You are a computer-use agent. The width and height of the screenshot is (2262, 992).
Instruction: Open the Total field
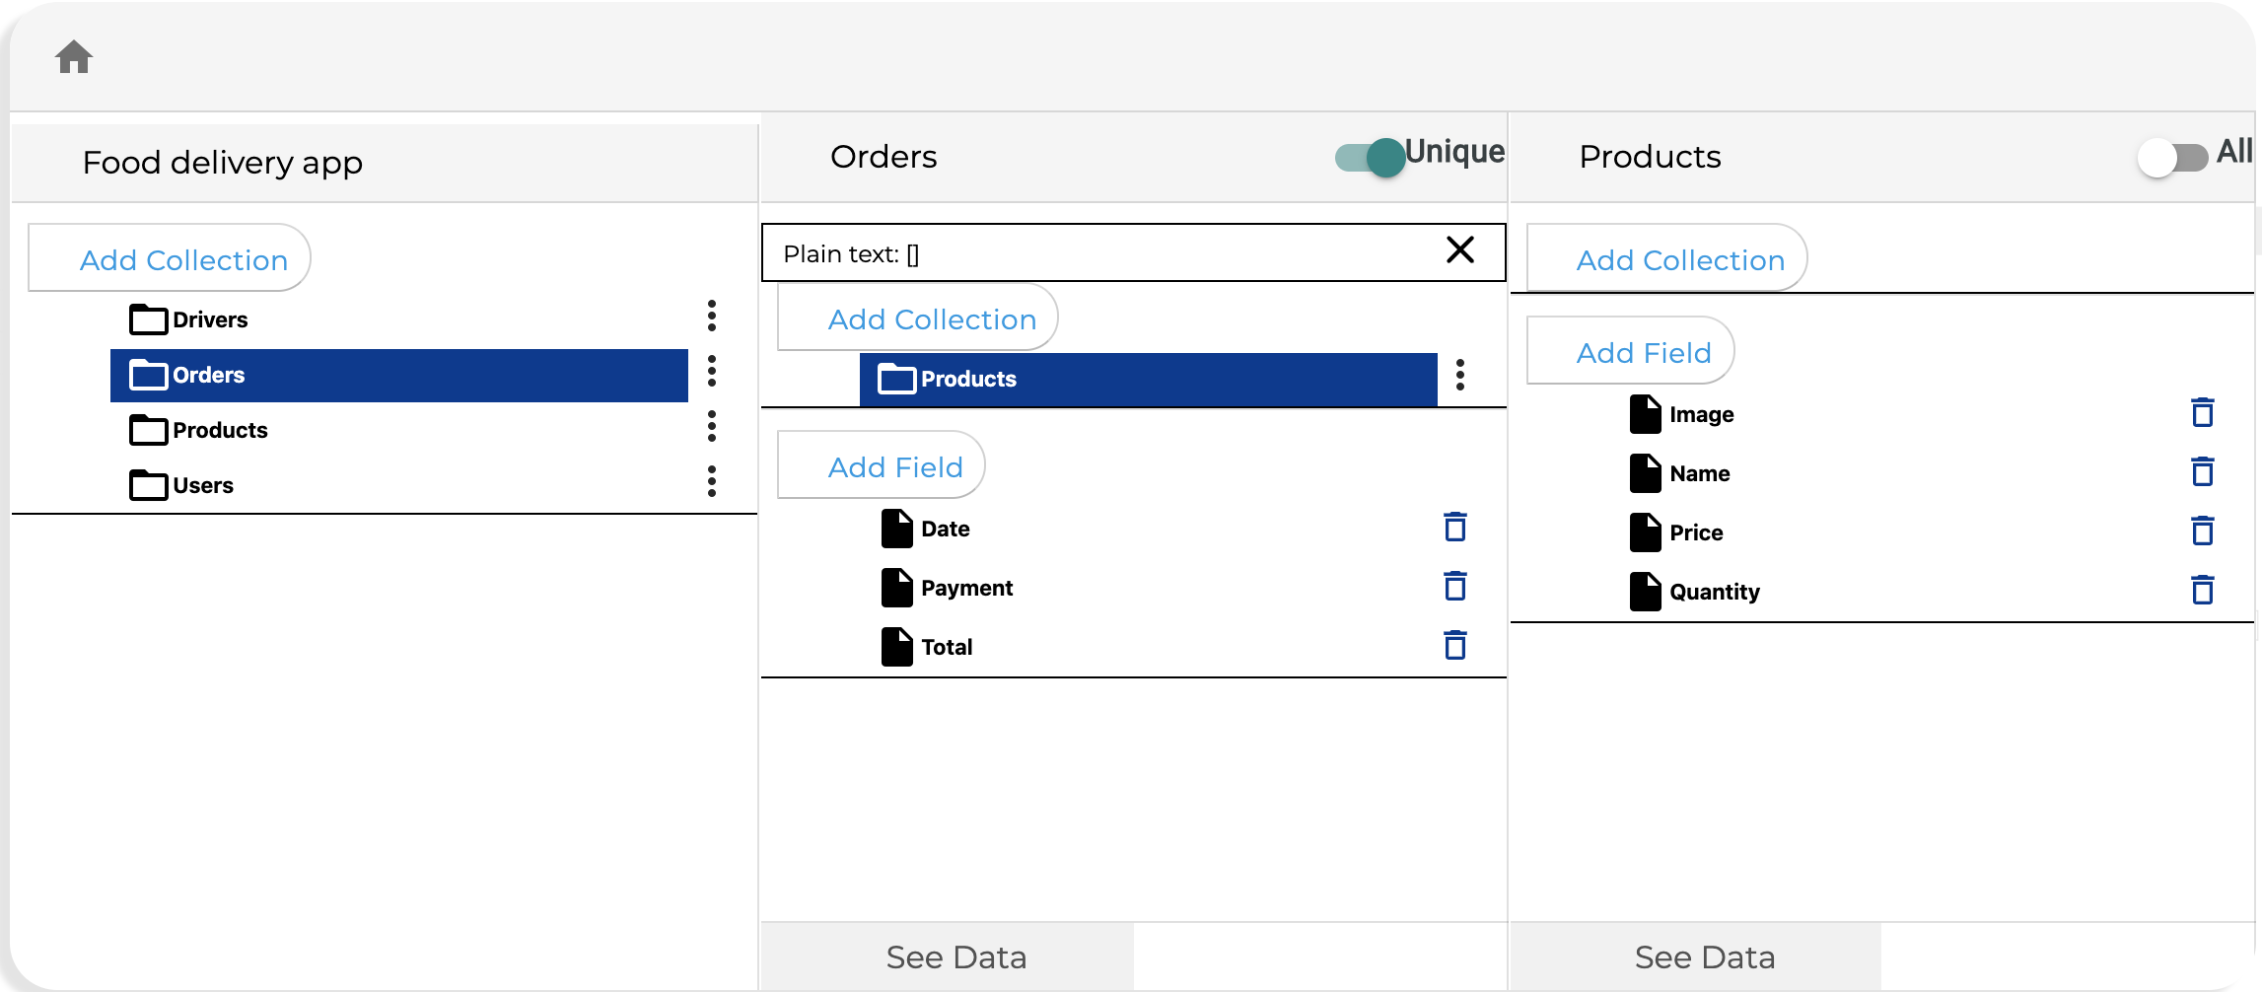tap(926, 647)
